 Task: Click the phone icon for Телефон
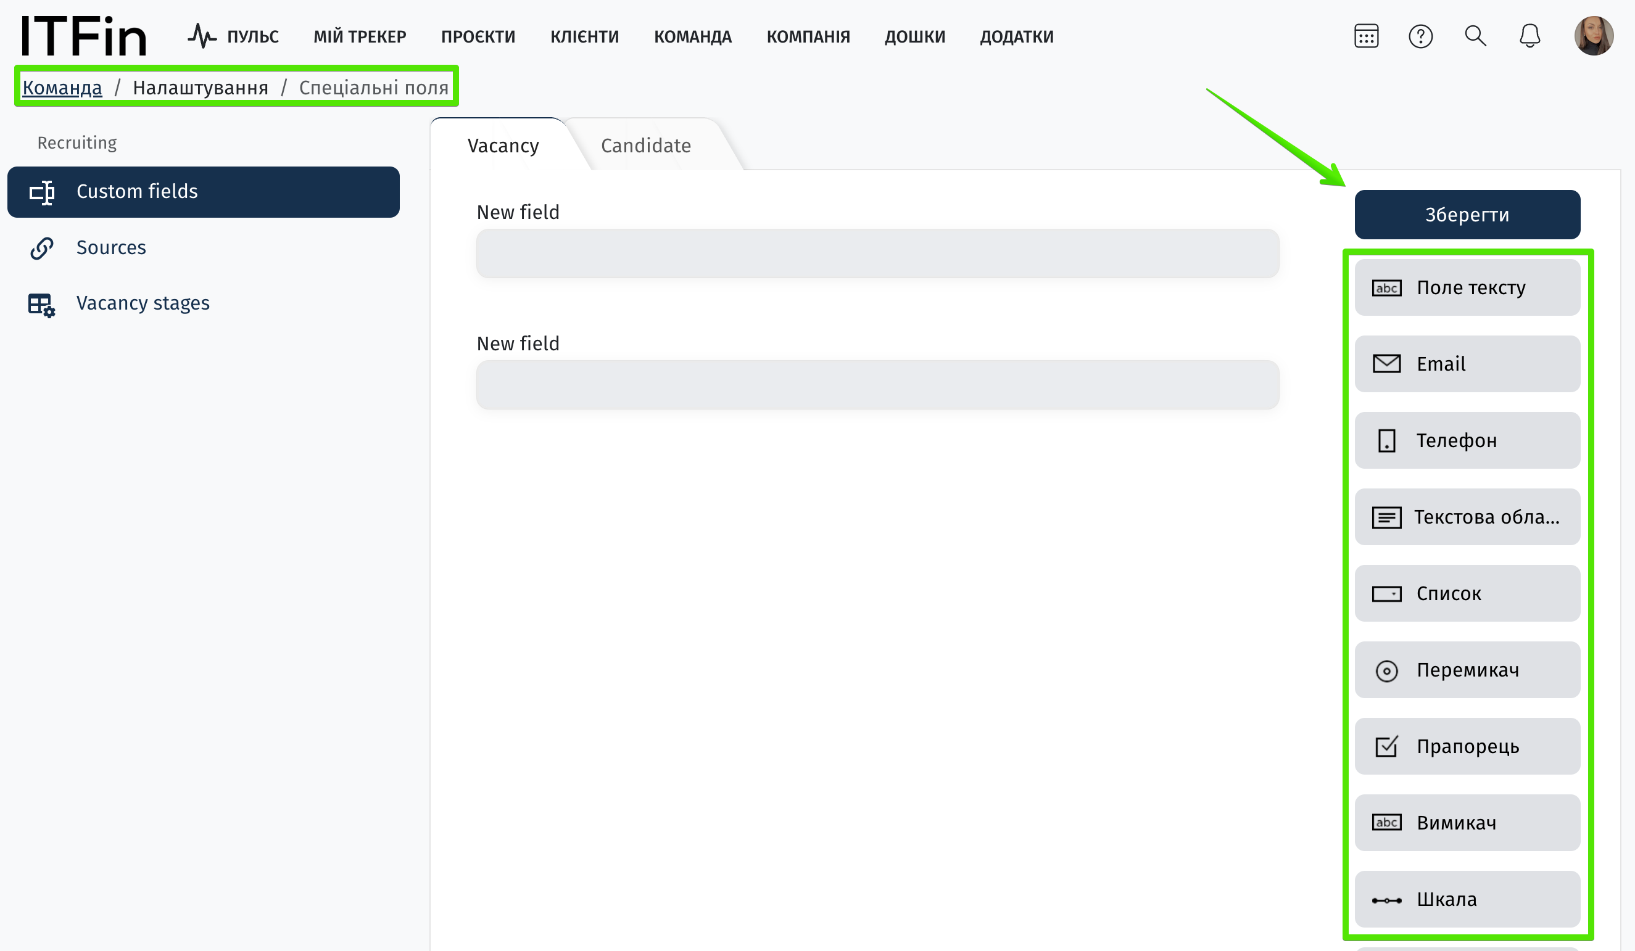(x=1386, y=440)
